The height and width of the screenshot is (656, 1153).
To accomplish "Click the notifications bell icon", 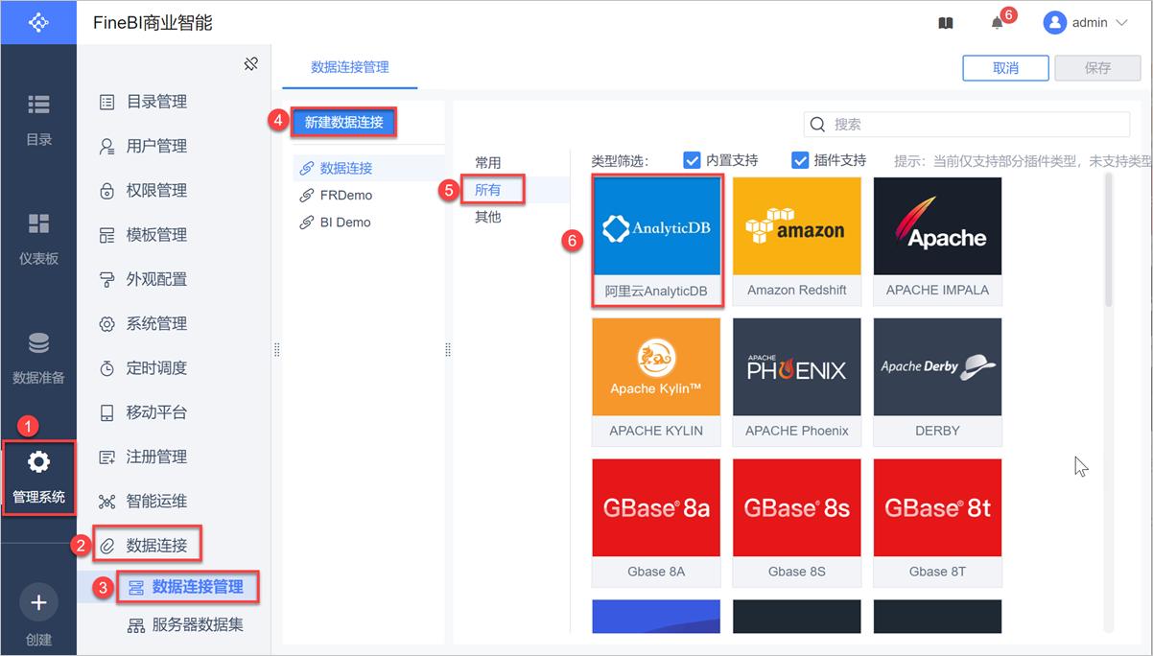I will (998, 22).
